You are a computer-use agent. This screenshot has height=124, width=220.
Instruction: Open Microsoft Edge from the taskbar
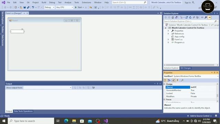(x=66, y=121)
